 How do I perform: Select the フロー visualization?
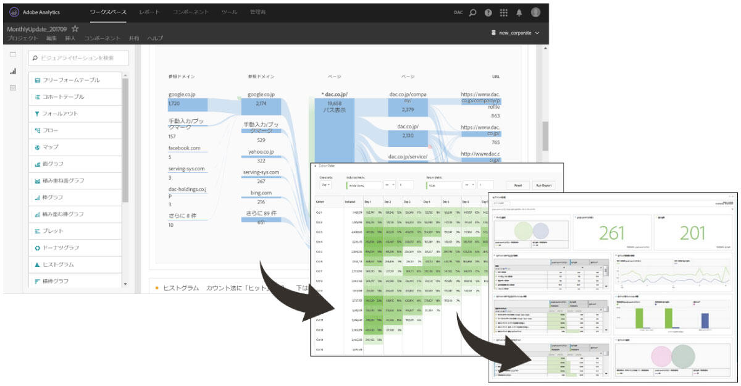75,130
